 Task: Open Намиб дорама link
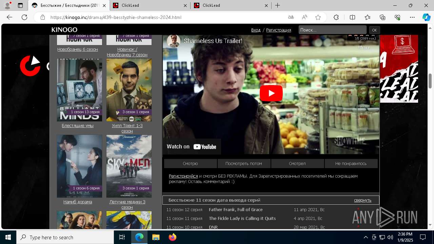(x=78, y=202)
